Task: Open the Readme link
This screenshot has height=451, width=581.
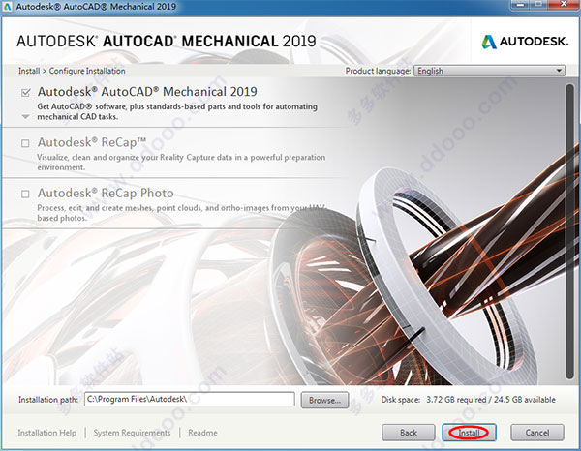Action: click(x=202, y=433)
